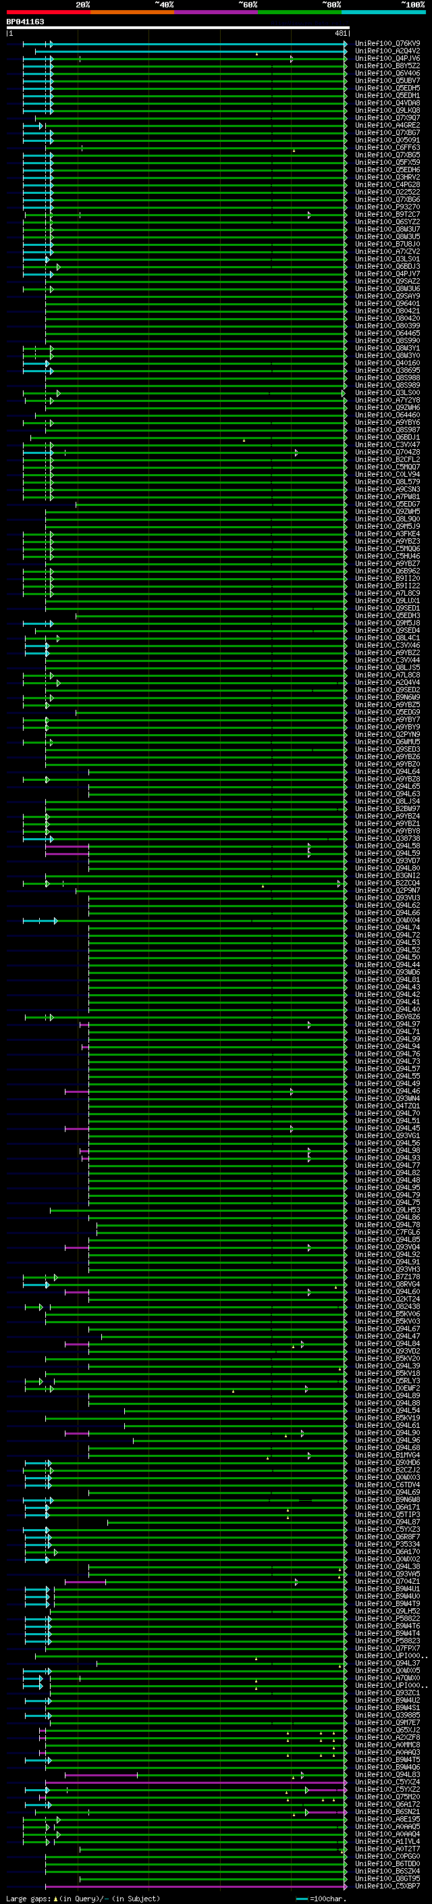Image resolution: width=432 pixels, height=1904 pixels.
Task: Choose the UniRef100_Q94L58 hit
Action: pyautogui.click(x=387, y=846)
